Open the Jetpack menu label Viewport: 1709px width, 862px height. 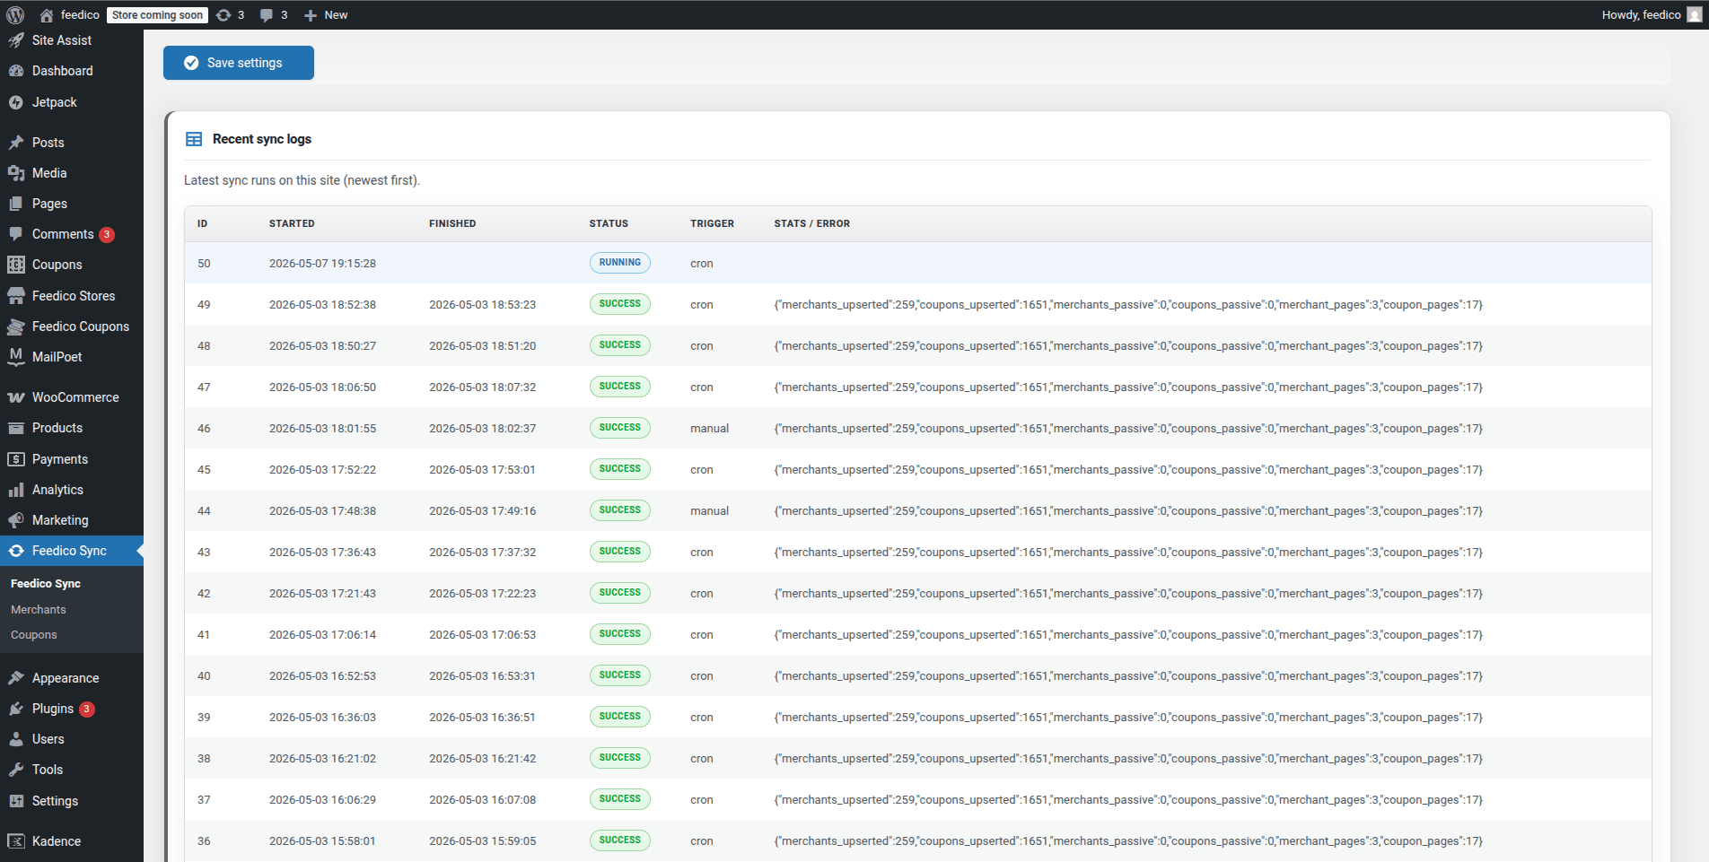coord(55,102)
